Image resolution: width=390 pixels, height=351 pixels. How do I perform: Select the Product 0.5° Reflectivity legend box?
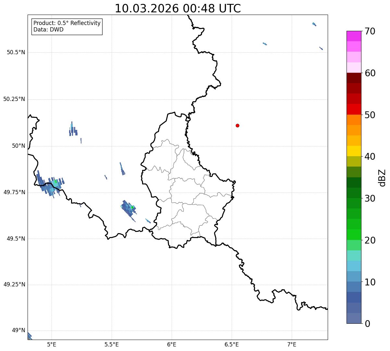(67, 27)
